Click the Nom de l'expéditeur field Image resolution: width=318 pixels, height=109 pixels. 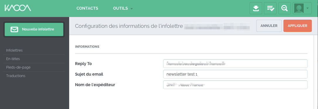[x=235, y=85]
